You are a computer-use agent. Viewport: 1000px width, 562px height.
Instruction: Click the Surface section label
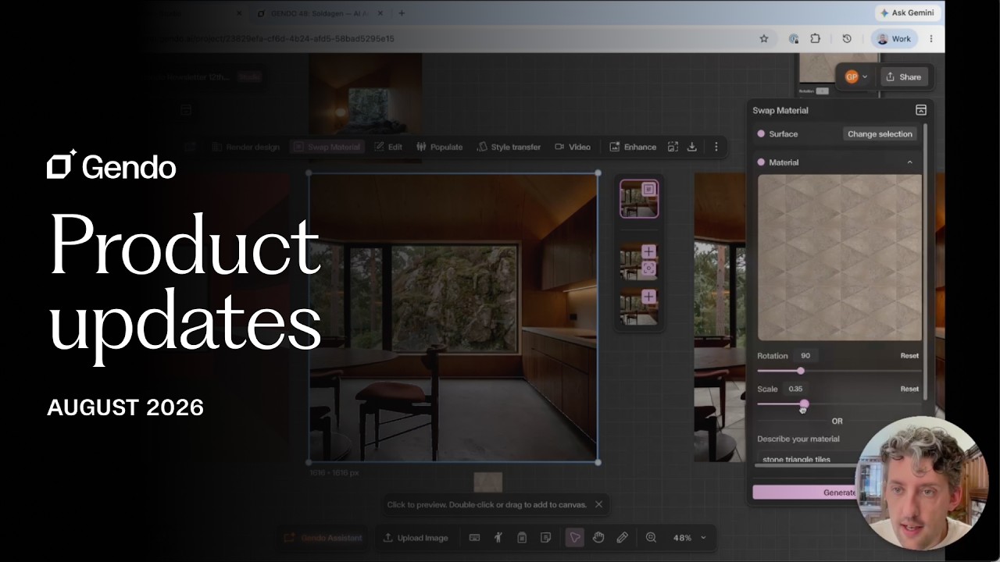783,134
